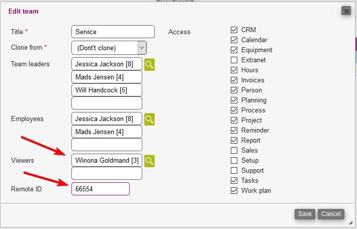The height and width of the screenshot is (229, 357).
Task: Click the Employees search magnifier icon
Action: (x=149, y=119)
